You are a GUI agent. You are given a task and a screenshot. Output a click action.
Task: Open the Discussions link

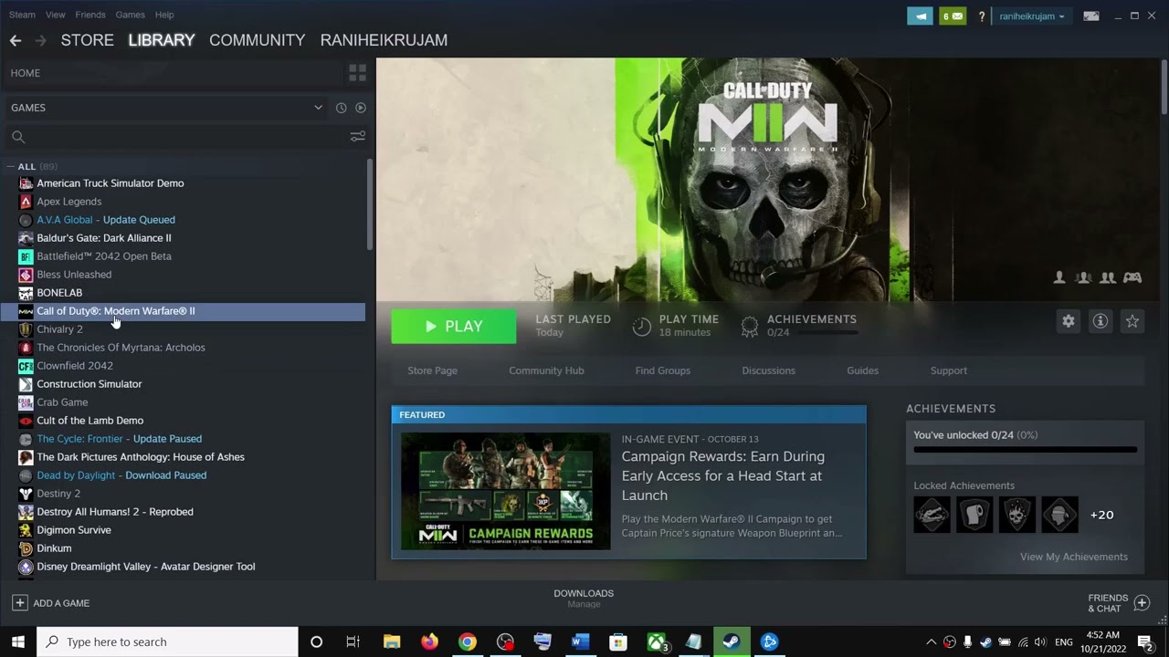(x=768, y=370)
